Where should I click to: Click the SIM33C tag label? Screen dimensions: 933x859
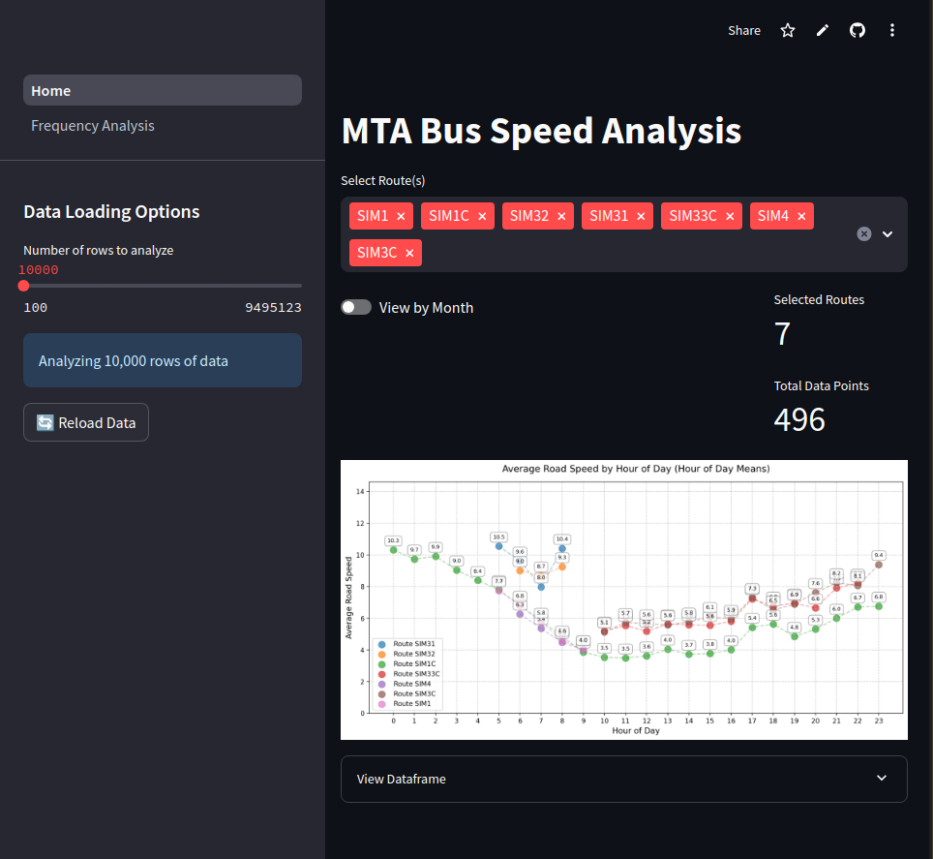coord(693,216)
